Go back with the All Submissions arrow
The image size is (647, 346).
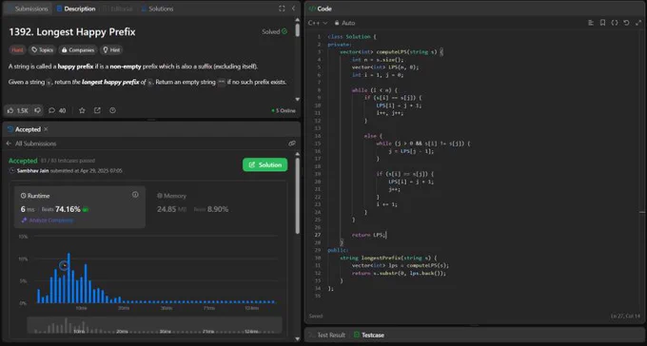point(9,144)
